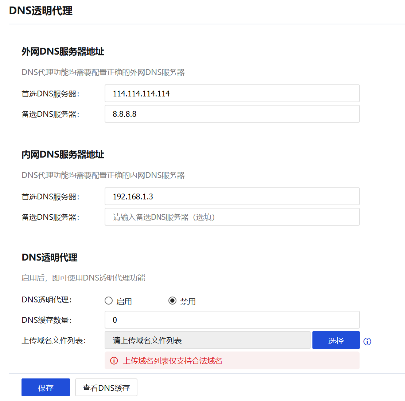Click the DNS缓存数量 field showing 0
Viewport: 405px width, 401px height.
[232, 320]
